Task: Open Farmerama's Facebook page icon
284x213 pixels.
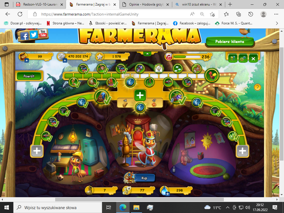Action: click(24, 36)
